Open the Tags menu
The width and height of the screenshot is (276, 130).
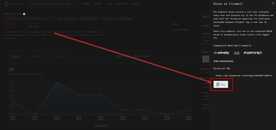pyautogui.click(x=109, y=4)
